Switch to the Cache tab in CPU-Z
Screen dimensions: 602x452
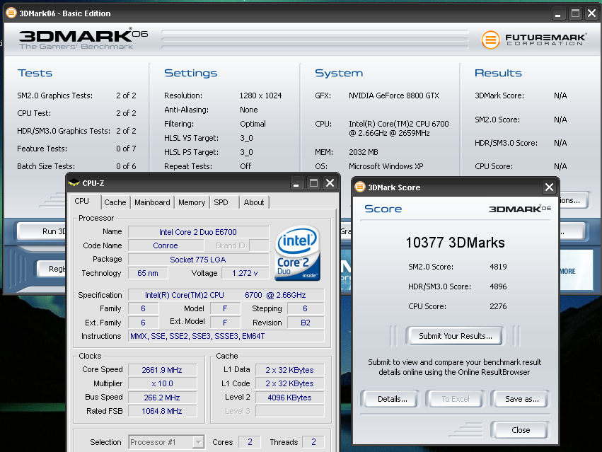click(115, 202)
